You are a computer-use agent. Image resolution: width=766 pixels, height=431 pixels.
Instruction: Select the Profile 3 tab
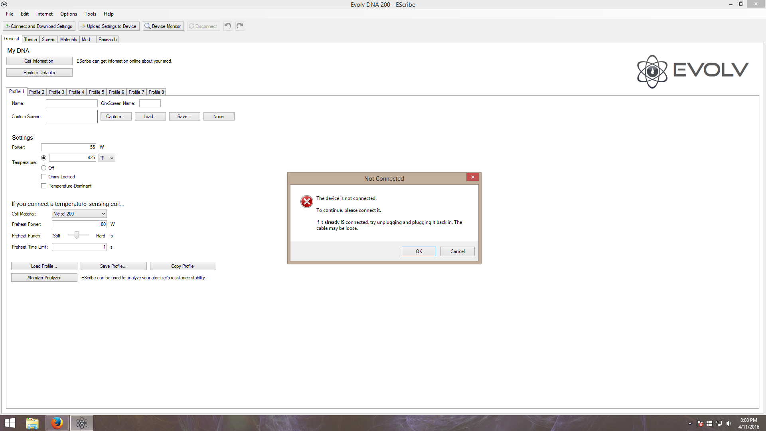point(56,91)
